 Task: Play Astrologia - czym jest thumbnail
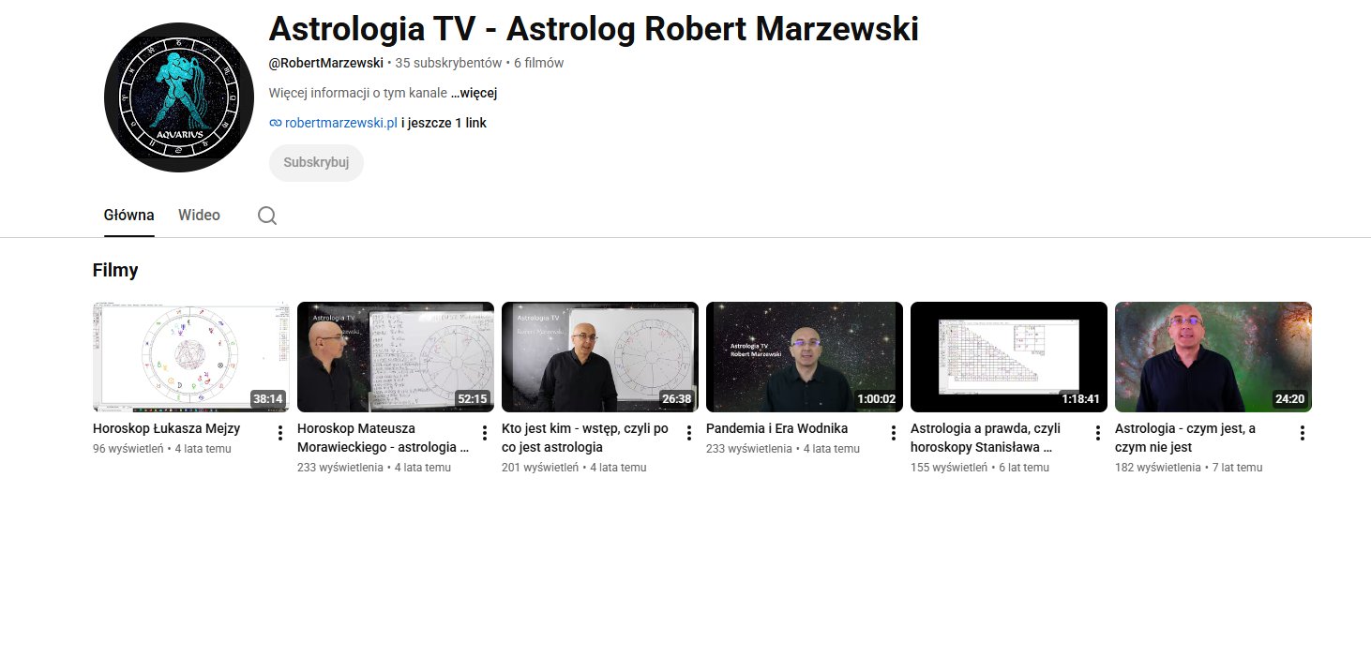(1213, 357)
